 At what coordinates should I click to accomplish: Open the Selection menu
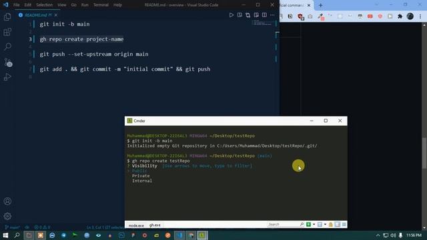click(45, 5)
